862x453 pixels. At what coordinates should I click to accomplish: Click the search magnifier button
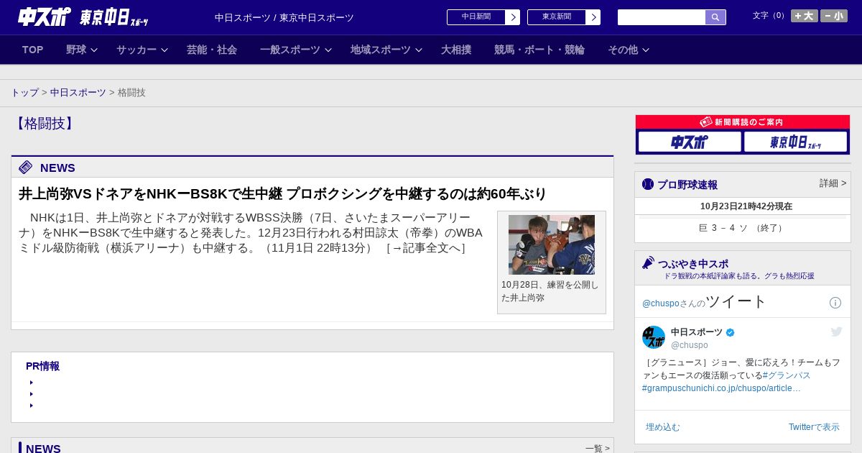[715, 17]
